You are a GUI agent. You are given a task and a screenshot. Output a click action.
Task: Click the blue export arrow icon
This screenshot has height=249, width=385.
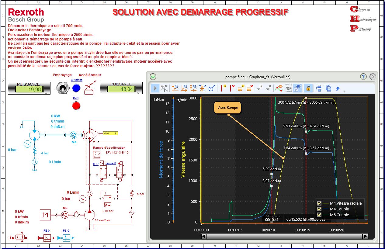coord(338,88)
